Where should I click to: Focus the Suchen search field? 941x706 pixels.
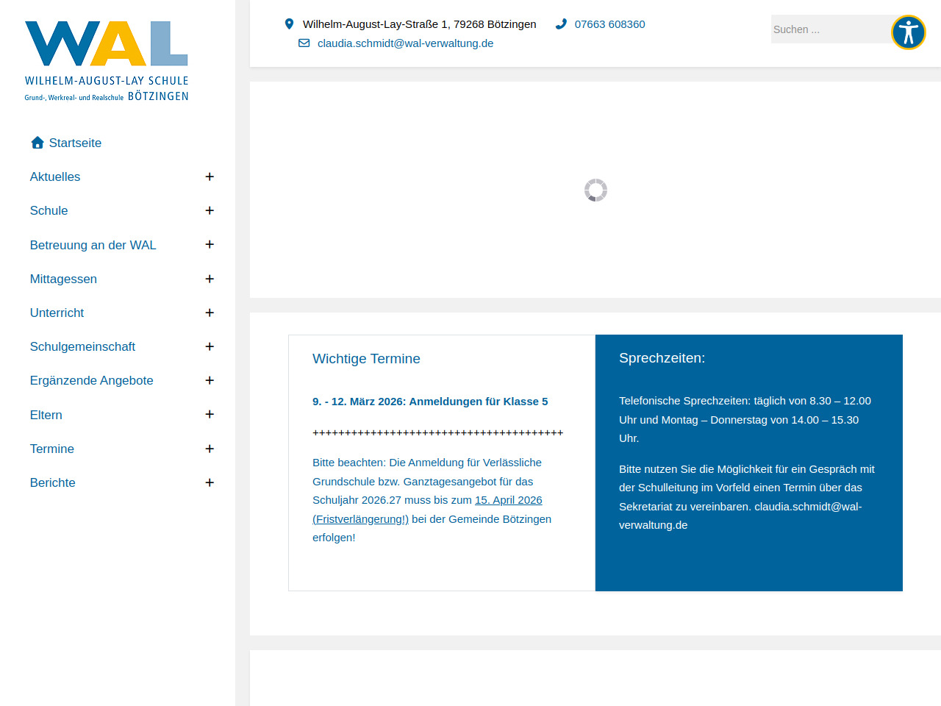click(x=827, y=29)
